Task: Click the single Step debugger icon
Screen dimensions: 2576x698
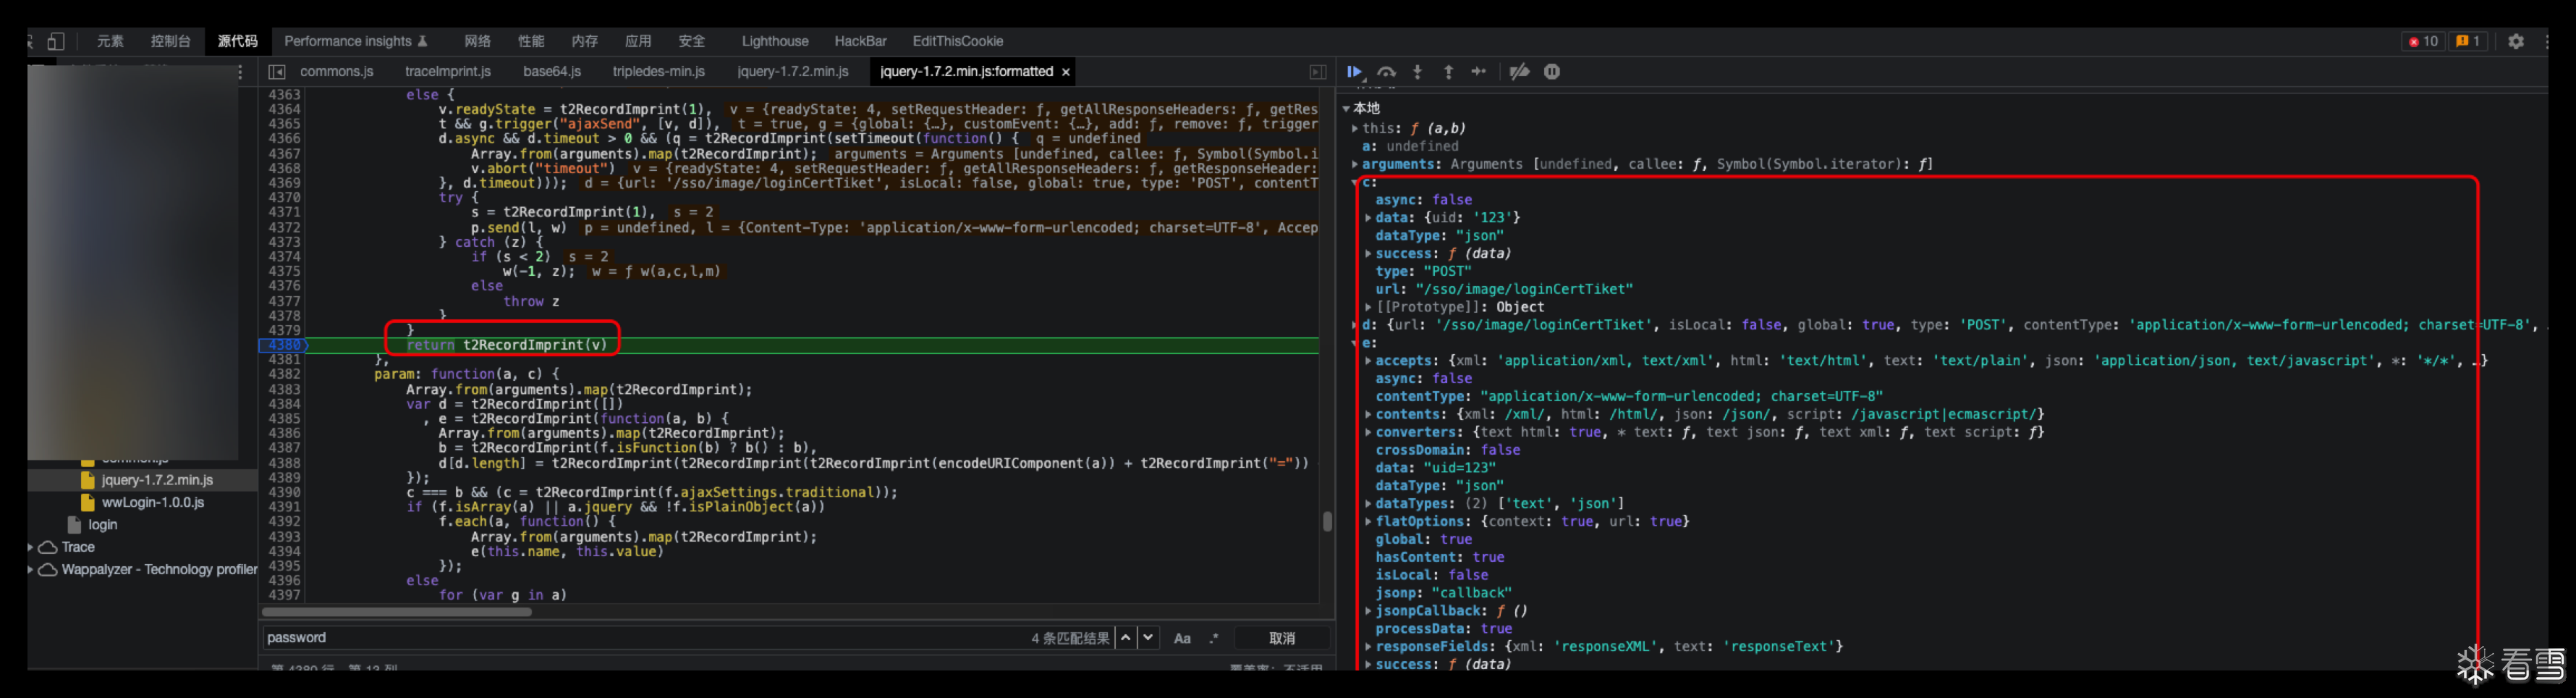Action: pyautogui.click(x=1479, y=72)
